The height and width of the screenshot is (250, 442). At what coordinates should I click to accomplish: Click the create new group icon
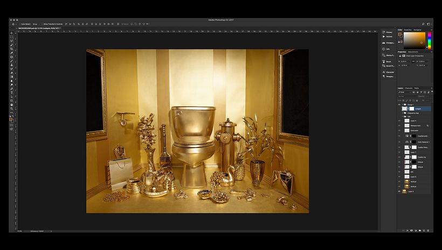[420, 230]
